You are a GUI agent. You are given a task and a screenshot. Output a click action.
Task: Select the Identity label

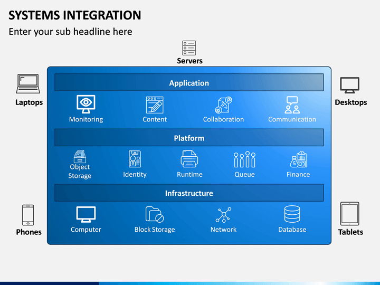(135, 175)
